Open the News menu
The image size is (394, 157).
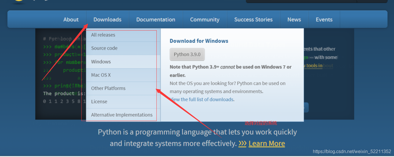click(x=294, y=20)
